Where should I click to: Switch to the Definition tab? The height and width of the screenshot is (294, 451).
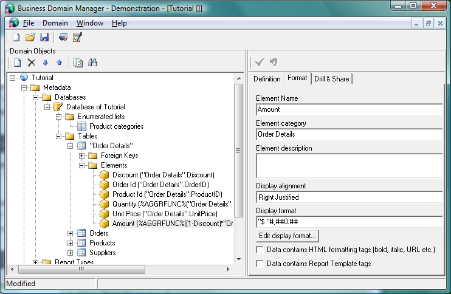(267, 79)
